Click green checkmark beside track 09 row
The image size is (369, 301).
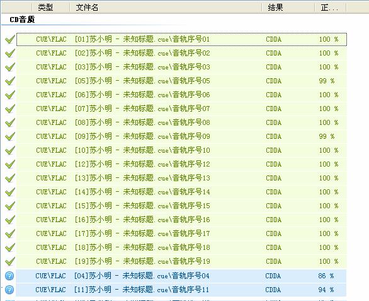[10, 136]
